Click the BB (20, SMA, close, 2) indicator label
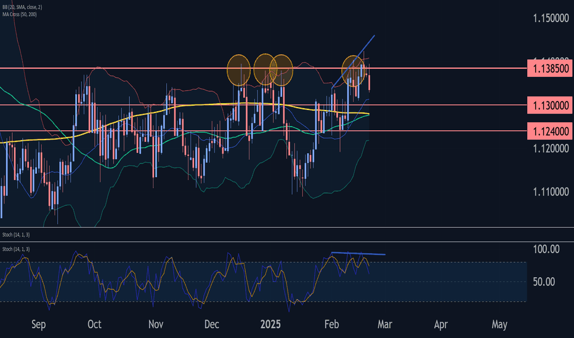This screenshot has height=338, width=574. coord(22,7)
